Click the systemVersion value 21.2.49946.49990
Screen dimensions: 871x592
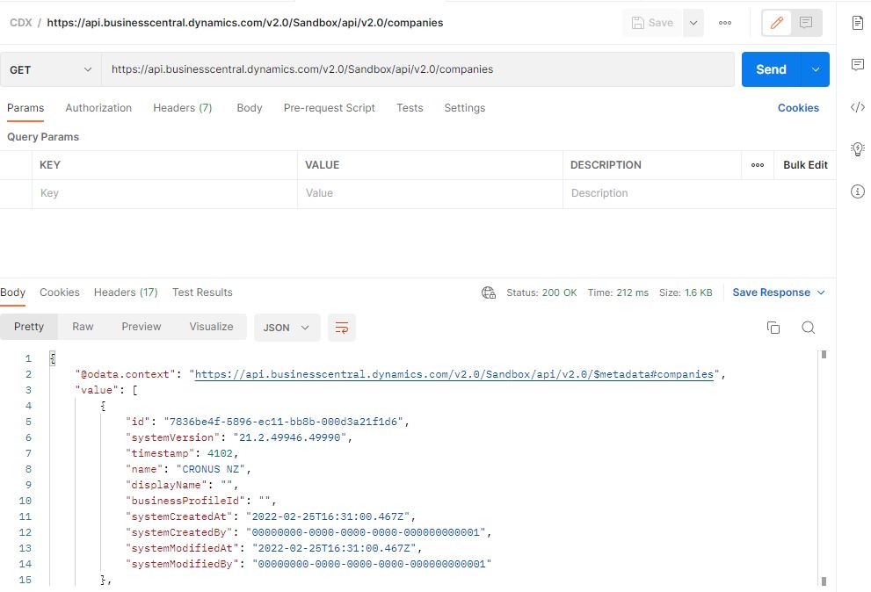click(289, 437)
